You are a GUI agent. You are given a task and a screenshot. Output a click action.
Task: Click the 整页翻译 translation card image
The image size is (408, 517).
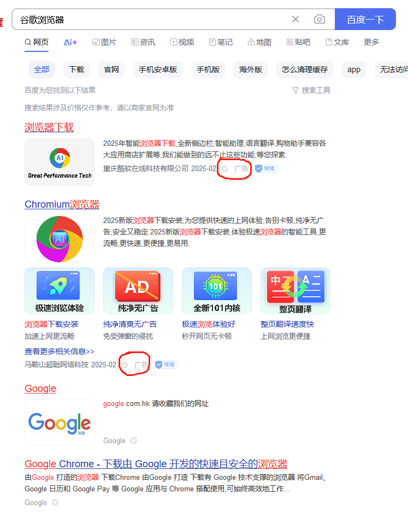click(x=295, y=291)
